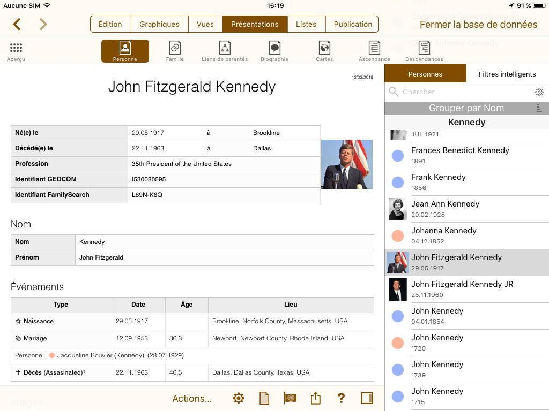This screenshot has width=549, height=411.
Task: Open the Ascendance report
Action: point(374,51)
